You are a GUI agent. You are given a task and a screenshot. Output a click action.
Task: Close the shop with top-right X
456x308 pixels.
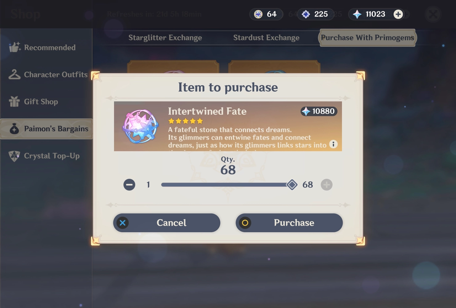433,14
